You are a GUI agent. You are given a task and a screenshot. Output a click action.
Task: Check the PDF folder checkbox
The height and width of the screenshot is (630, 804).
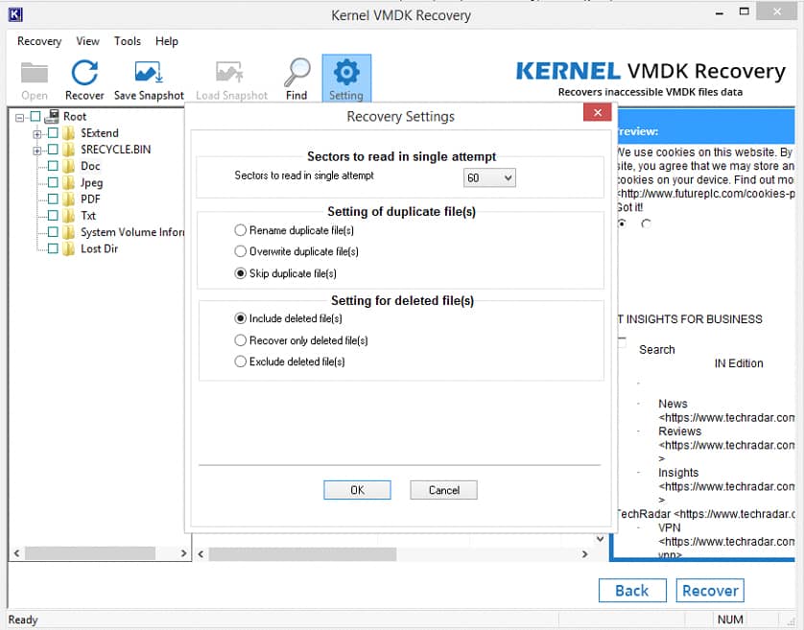[x=53, y=198]
